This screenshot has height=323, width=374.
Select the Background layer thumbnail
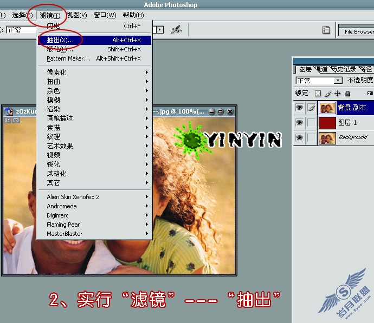[x=327, y=138]
